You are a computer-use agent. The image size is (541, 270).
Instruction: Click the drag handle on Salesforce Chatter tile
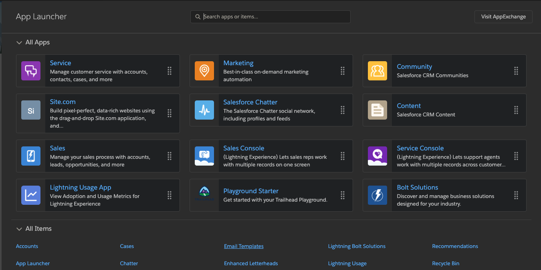pyautogui.click(x=343, y=110)
